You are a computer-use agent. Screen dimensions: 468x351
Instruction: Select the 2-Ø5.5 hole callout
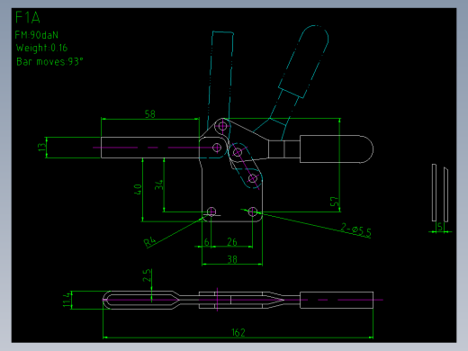pos(356,230)
